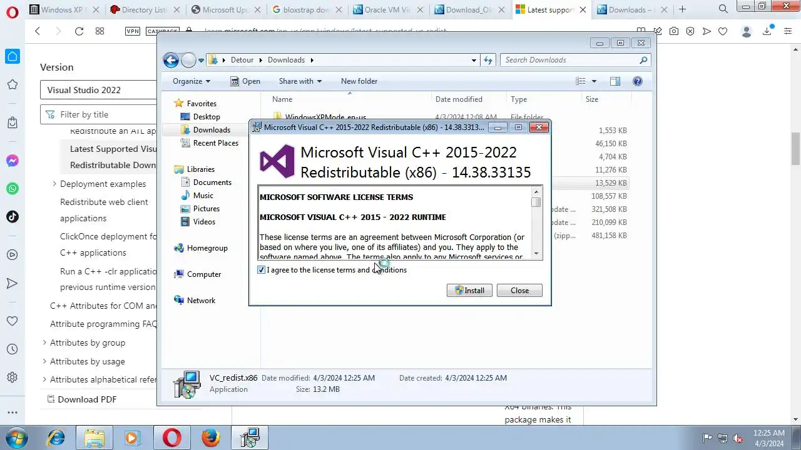The height and width of the screenshot is (450, 801).
Task: Open Firefox from the taskbar
Action: 211,437
